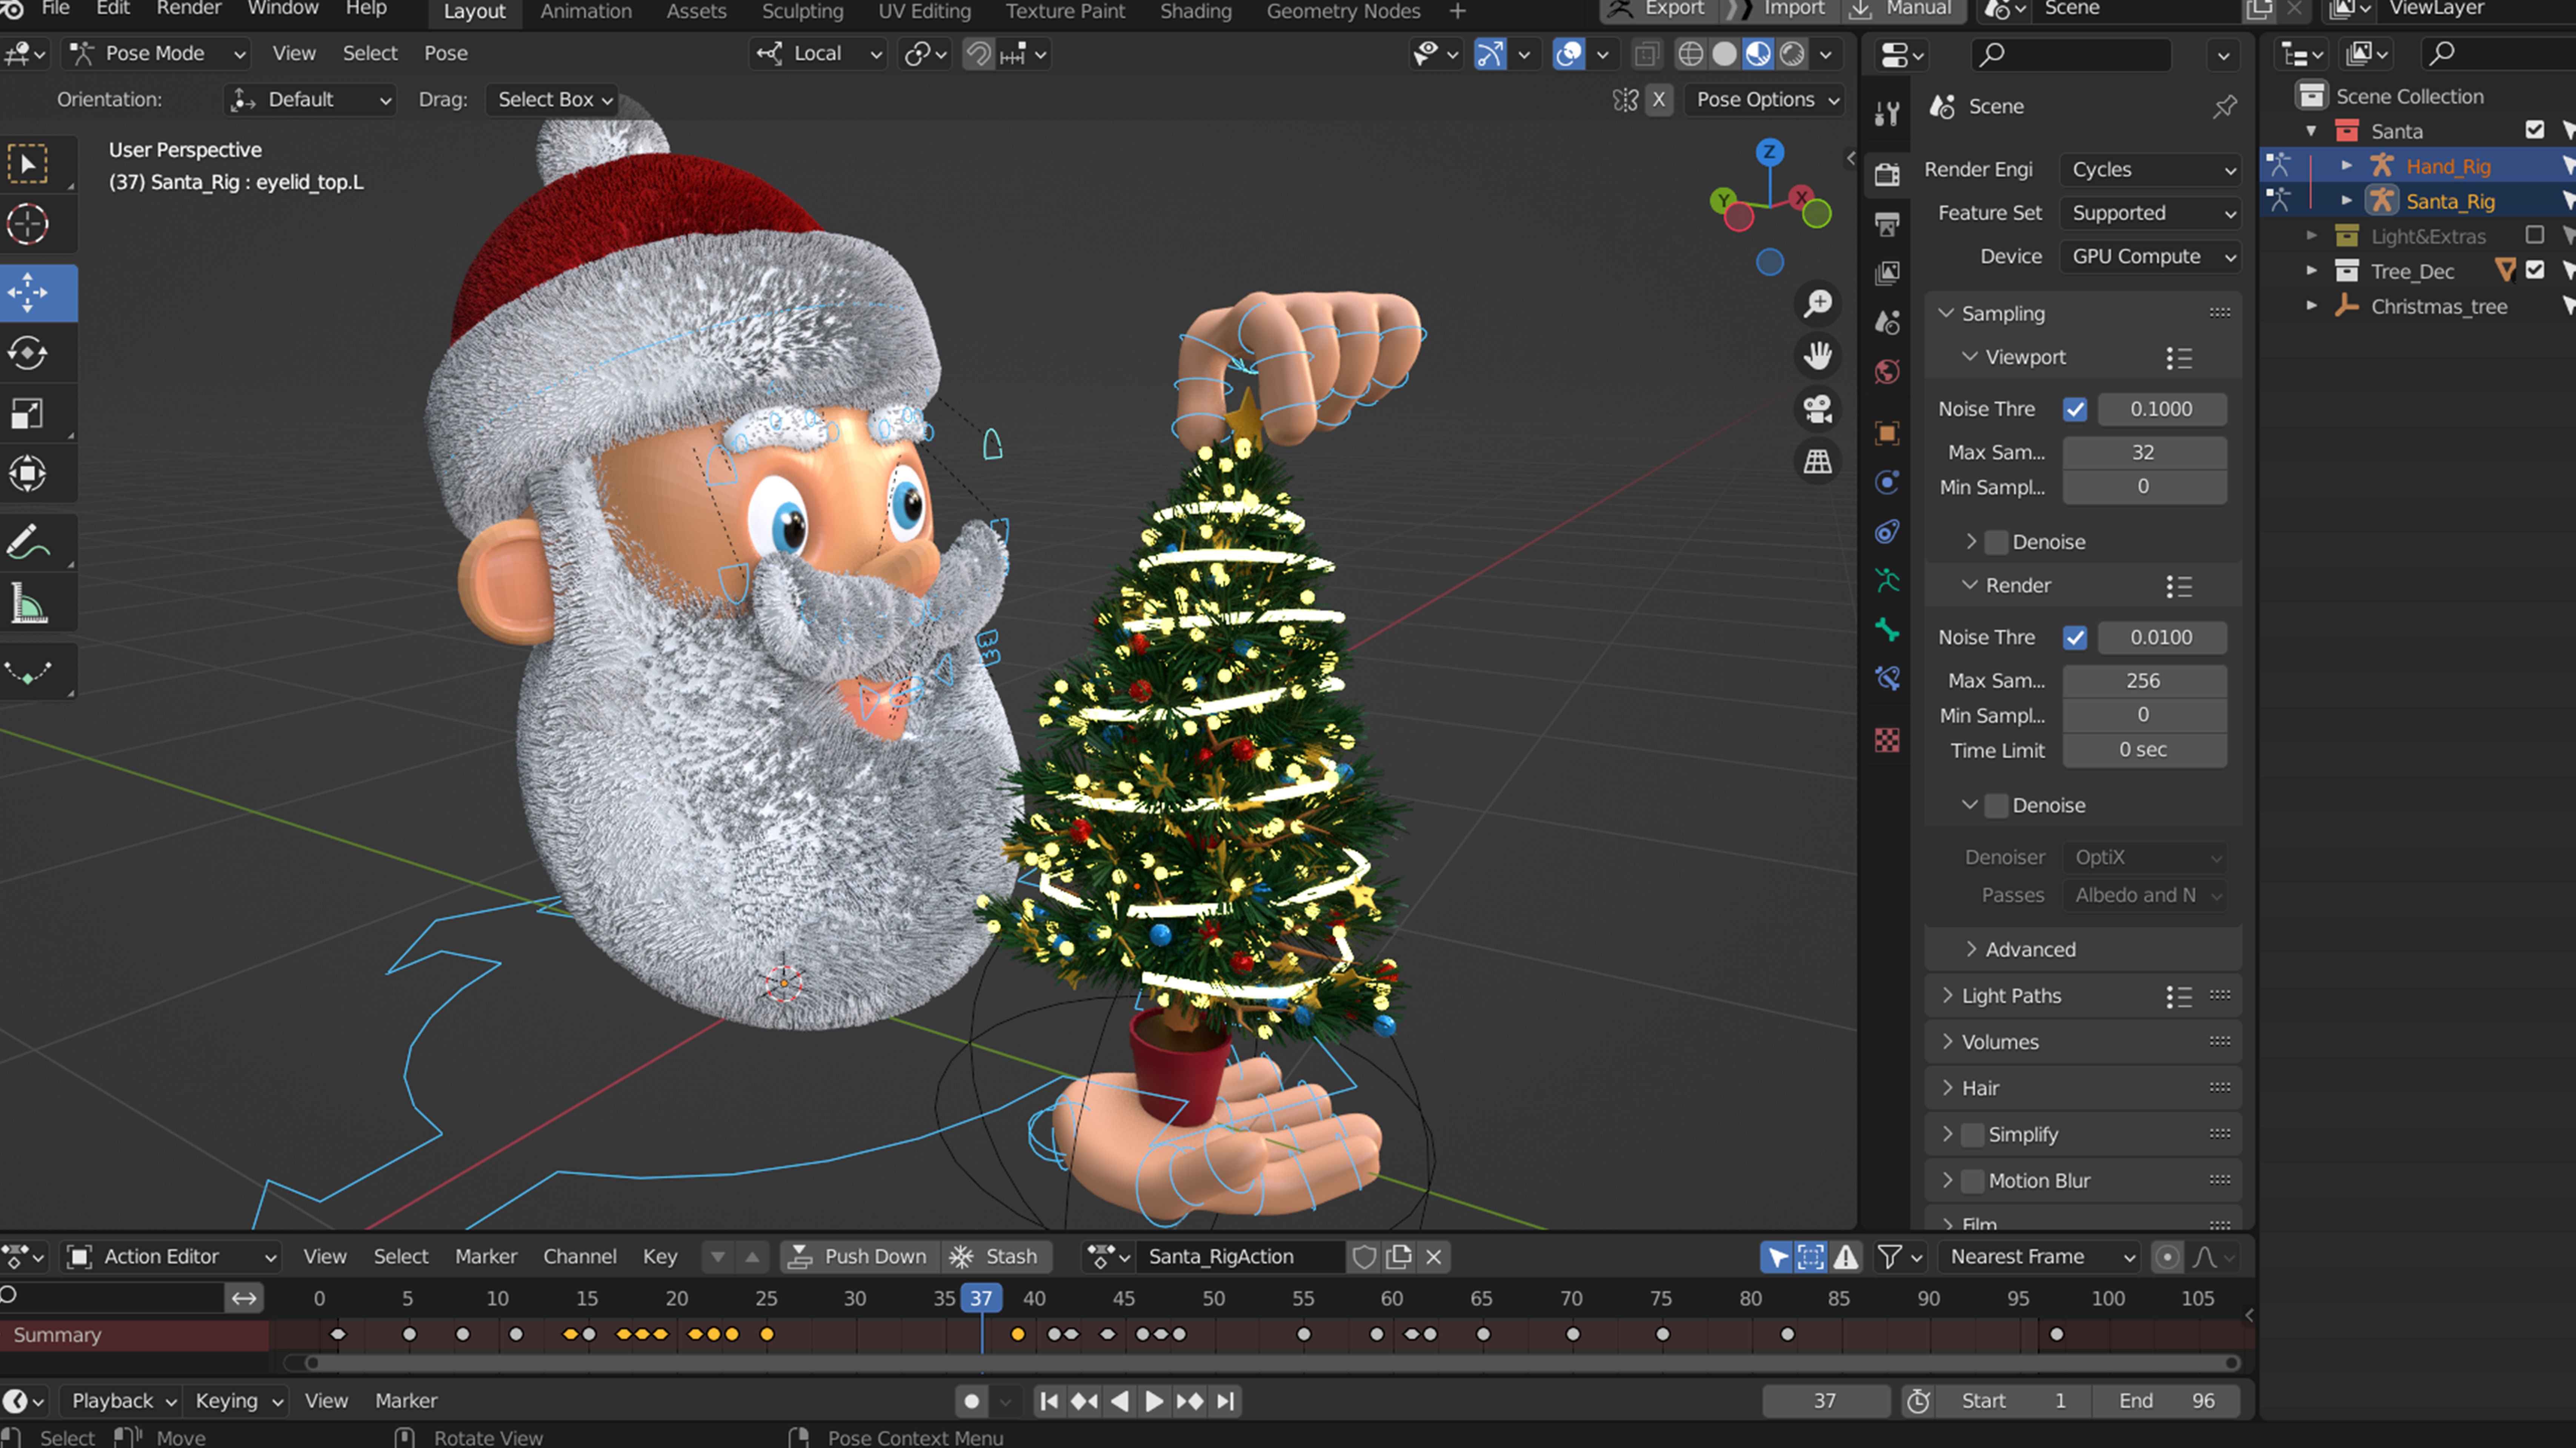Enable the Motion Blur checkbox
This screenshot has width=2576, height=1448.
1972,1180
